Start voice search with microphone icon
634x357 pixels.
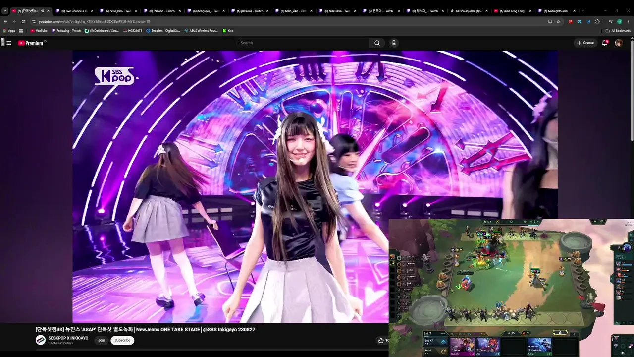pyautogui.click(x=394, y=43)
